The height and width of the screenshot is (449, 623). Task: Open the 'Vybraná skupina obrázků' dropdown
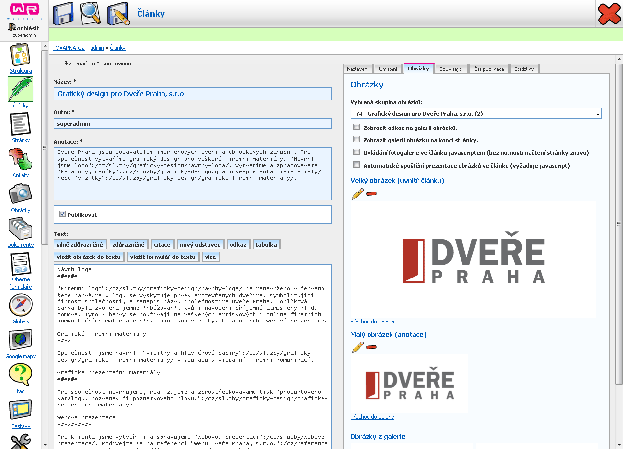tap(476, 114)
